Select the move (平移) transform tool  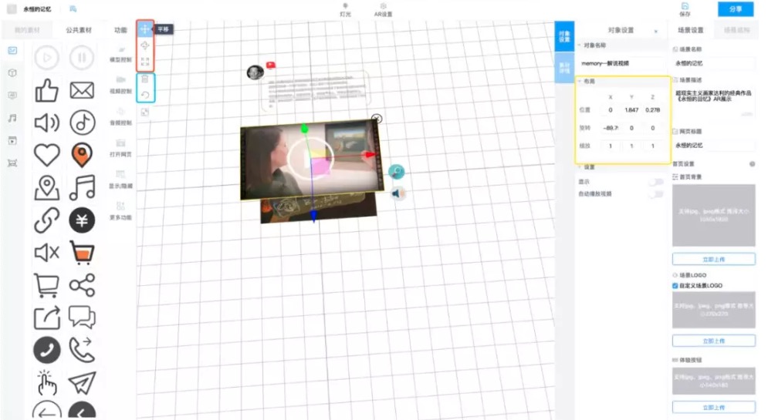tap(145, 30)
